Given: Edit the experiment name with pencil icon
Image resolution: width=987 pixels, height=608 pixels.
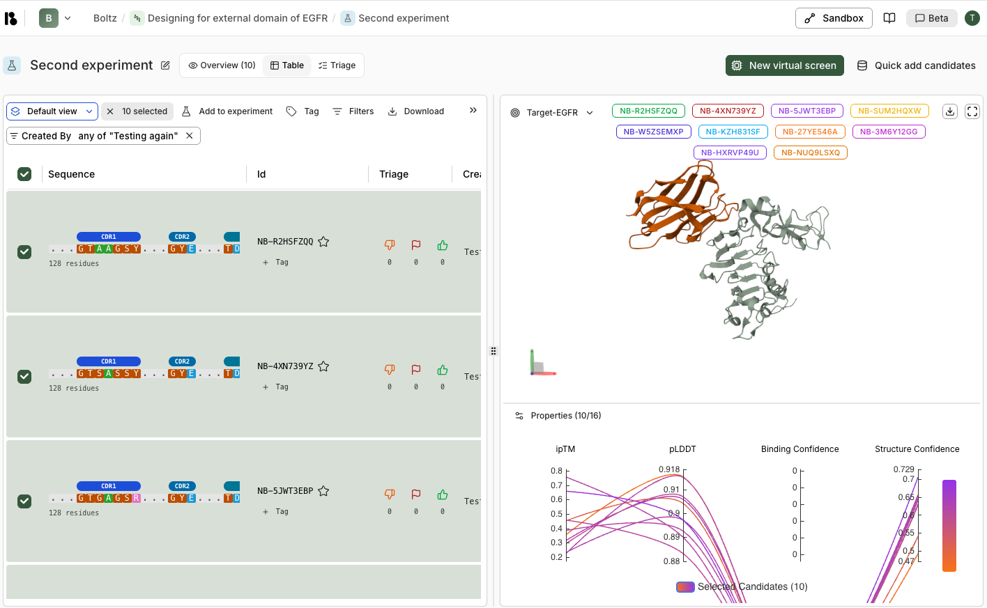Looking at the screenshot, I should [x=164, y=65].
